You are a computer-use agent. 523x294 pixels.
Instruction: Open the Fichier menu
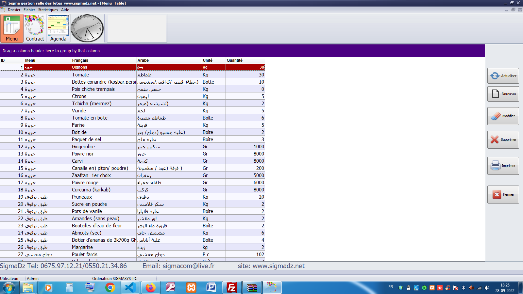tap(29, 10)
